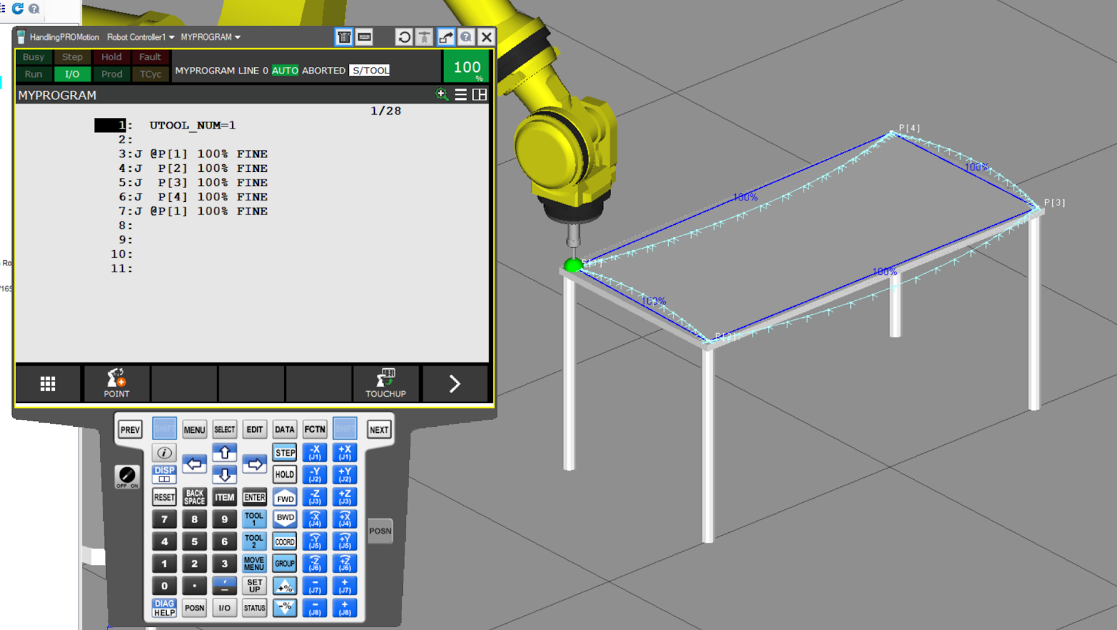Click the NEXT key
1117x630 pixels.
point(379,430)
